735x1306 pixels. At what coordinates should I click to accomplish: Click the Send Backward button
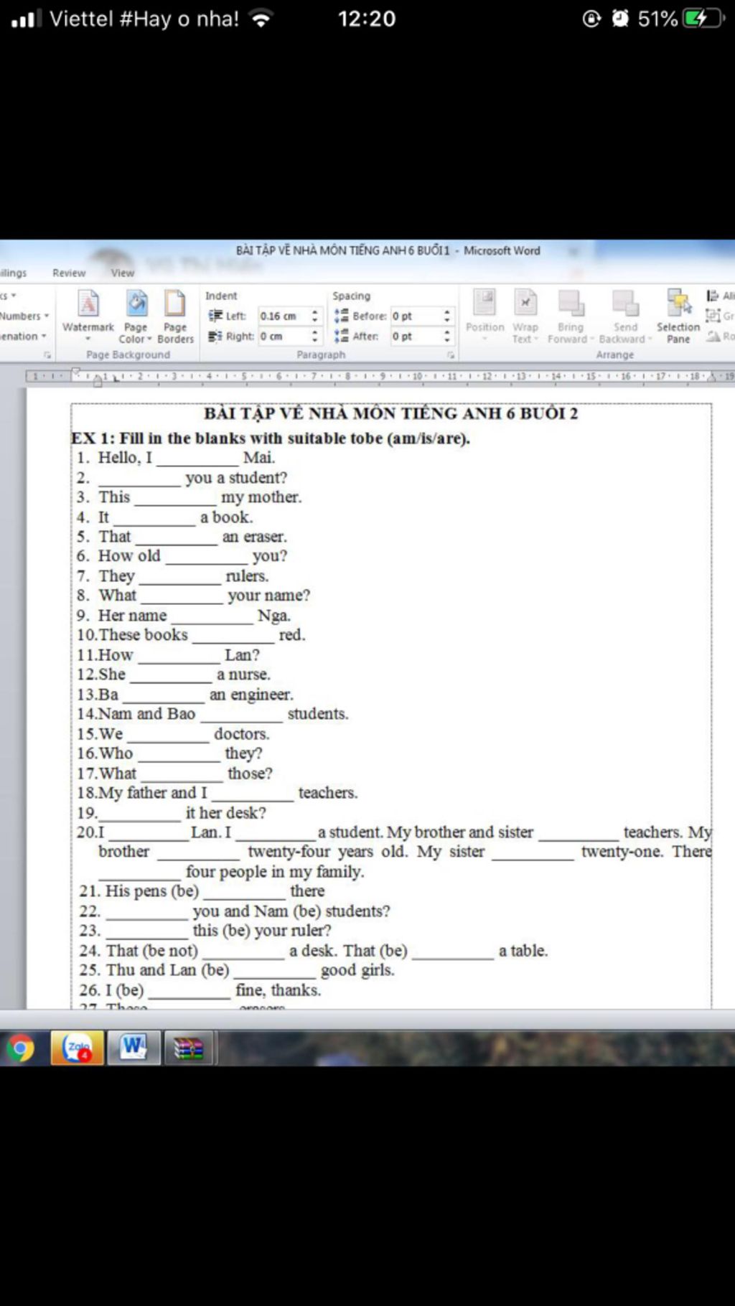625,316
